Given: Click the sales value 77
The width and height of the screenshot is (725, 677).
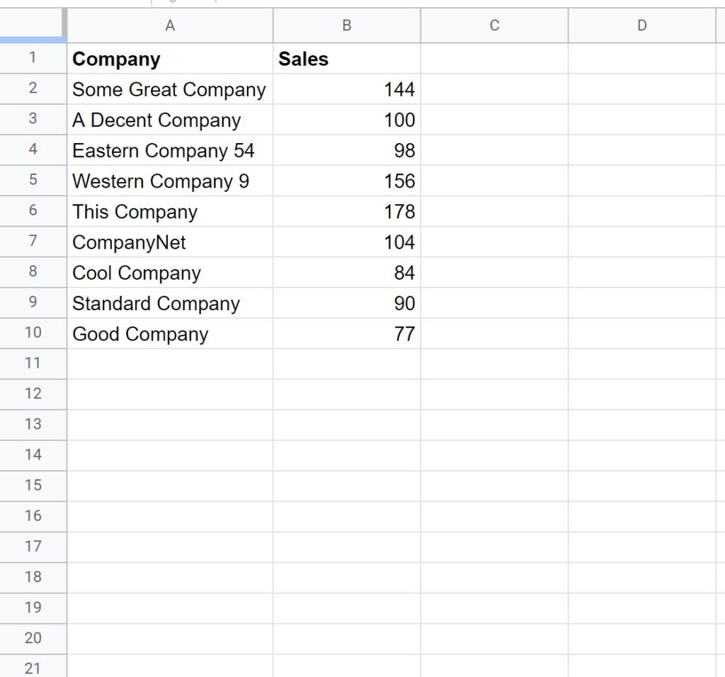Looking at the screenshot, I should tap(346, 334).
